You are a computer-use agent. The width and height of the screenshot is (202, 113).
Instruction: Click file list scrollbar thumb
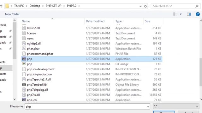click(x=201, y=72)
